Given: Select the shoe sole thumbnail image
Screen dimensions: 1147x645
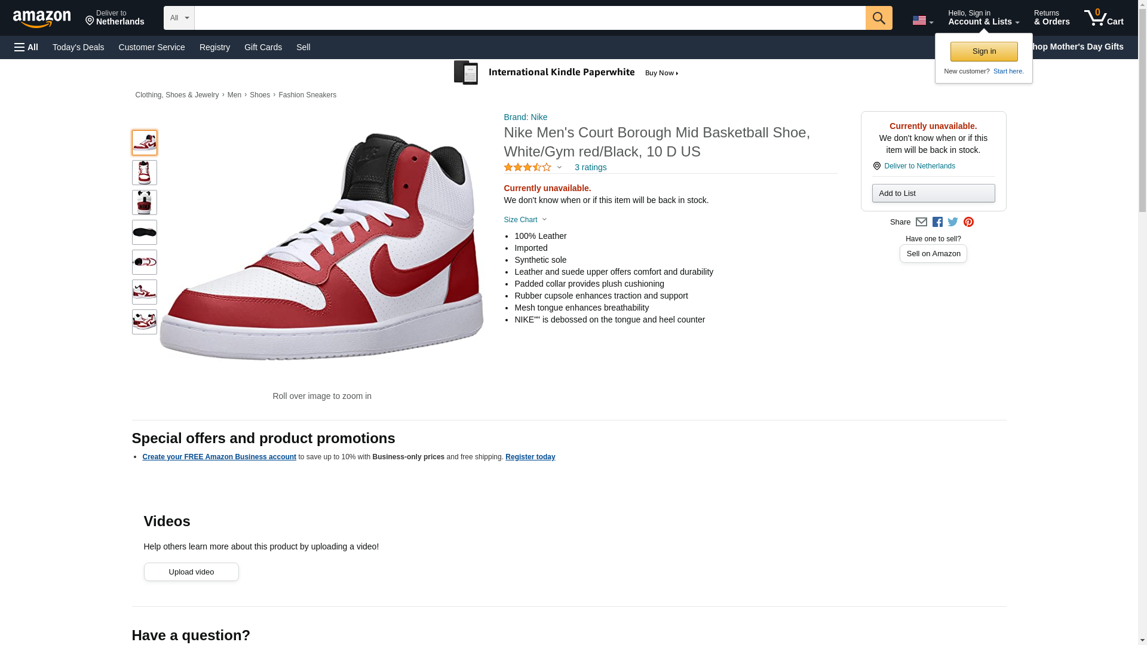Looking at the screenshot, I should pos(145,232).
